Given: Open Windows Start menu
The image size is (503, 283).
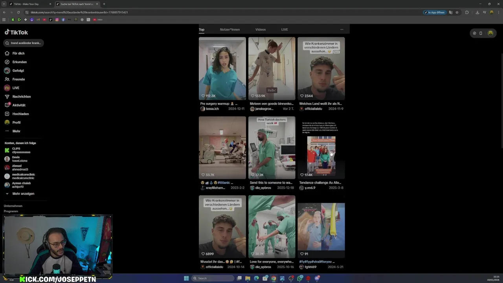Looking at the screenshot, I should [x=186, y=278].
